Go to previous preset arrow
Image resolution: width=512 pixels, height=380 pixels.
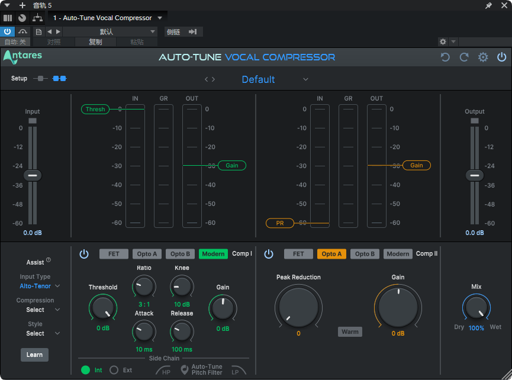click(x=206, y=79)
